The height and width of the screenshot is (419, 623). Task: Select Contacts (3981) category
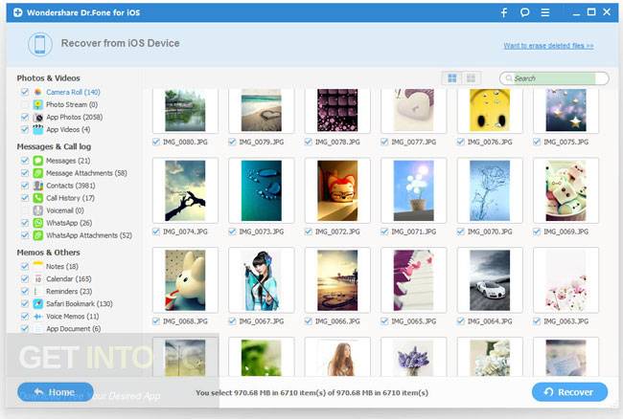click(x=71, y=186)
